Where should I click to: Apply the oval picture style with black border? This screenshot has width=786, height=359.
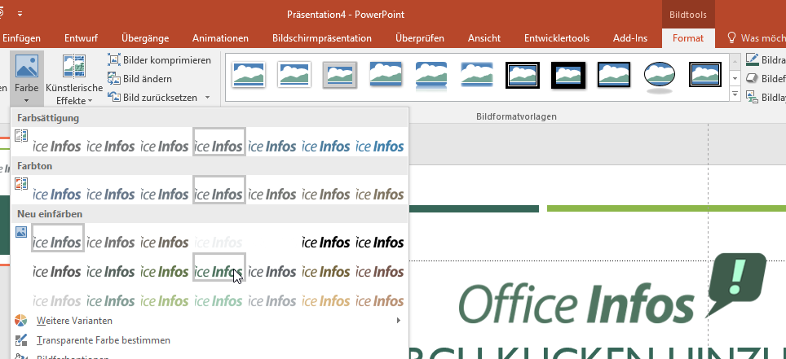point(659,76)
